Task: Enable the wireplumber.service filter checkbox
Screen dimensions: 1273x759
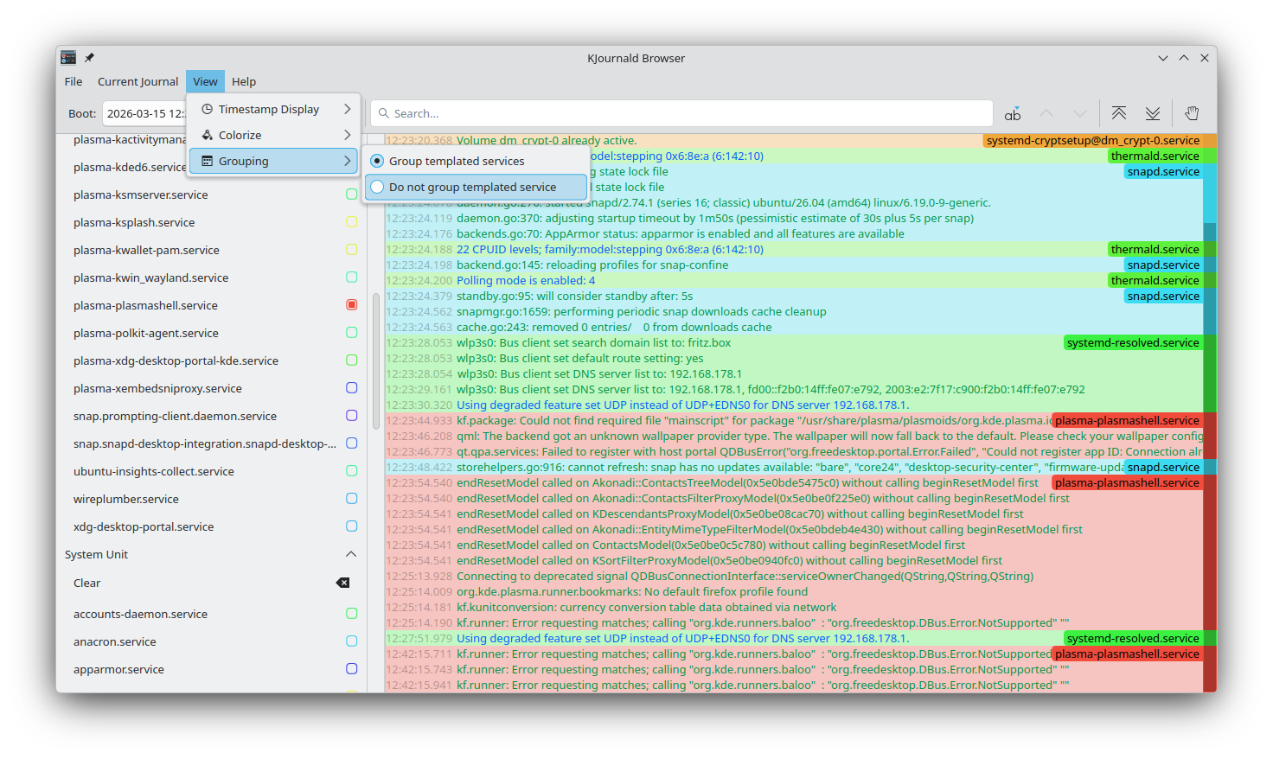Action: (x=351, y=499)
